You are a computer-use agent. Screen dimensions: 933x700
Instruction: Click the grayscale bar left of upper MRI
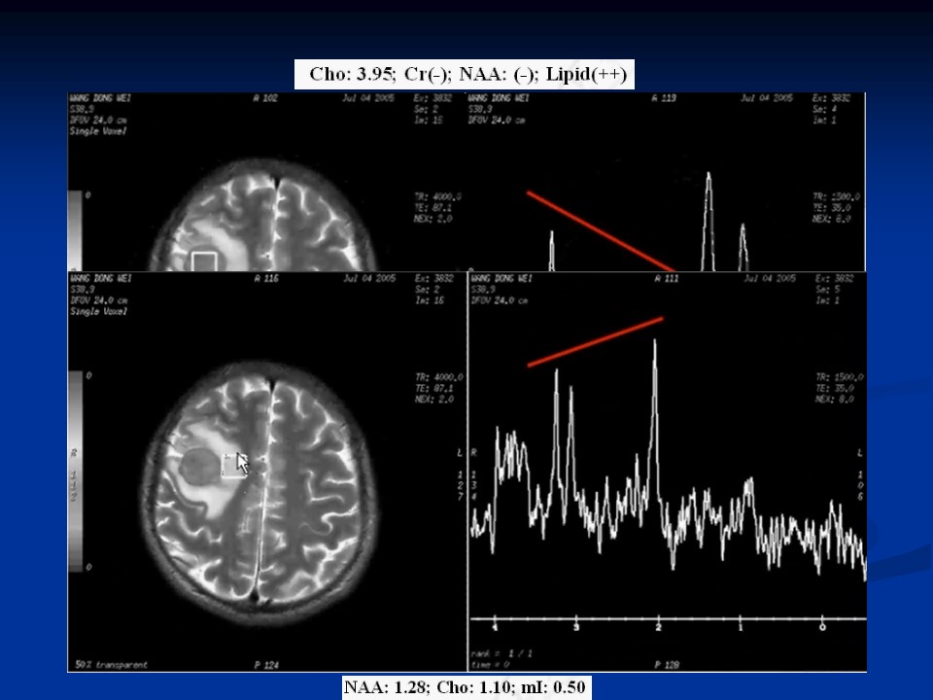tap(75, 230)
